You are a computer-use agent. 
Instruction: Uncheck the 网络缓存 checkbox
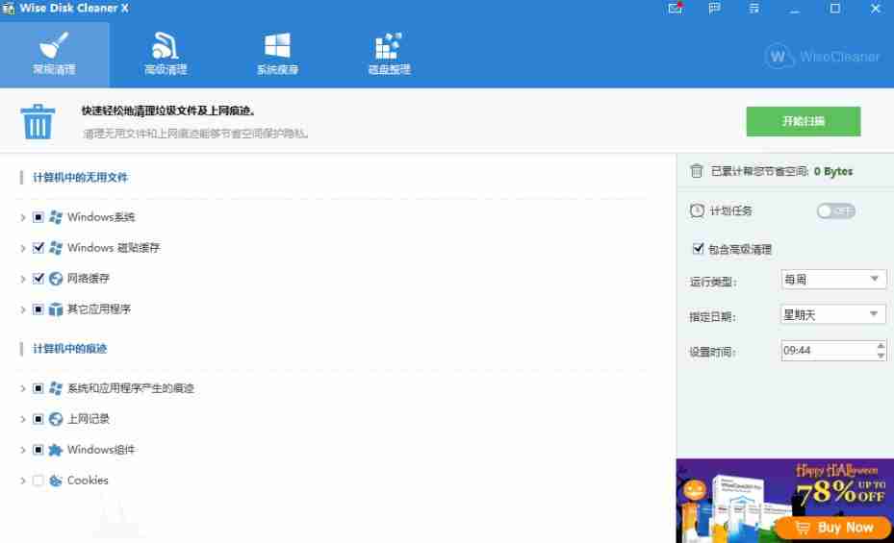(x=38, y=279)
